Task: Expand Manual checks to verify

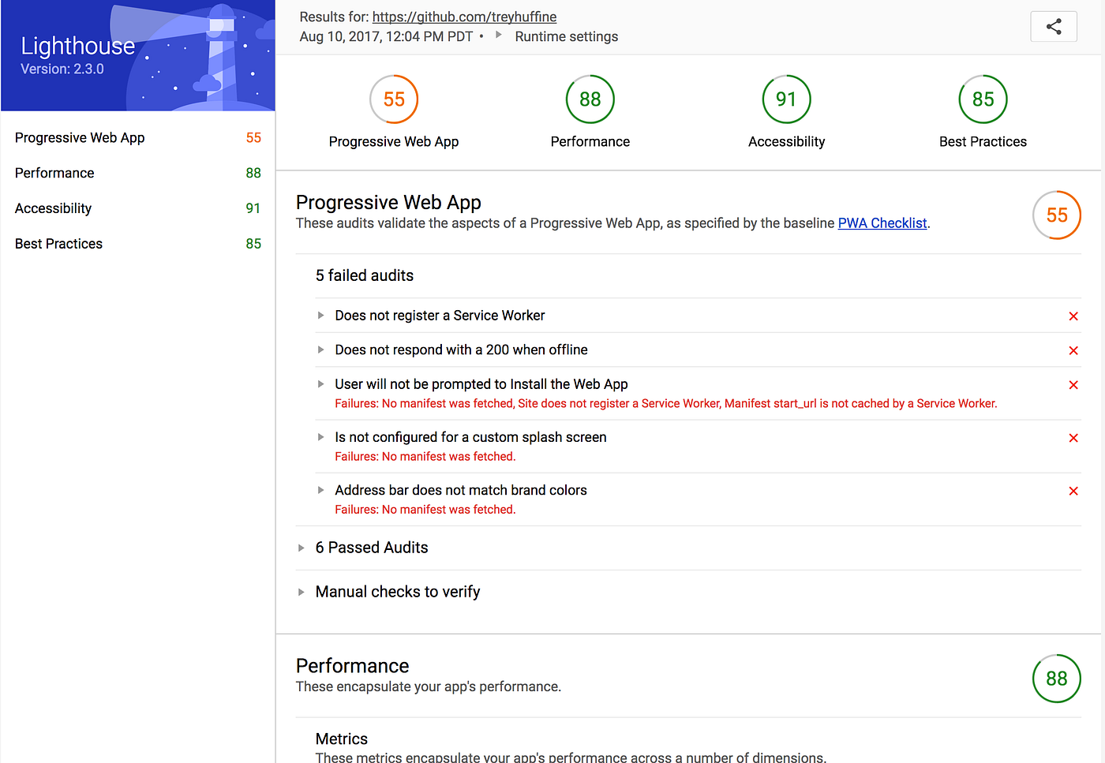Action: point(398,591)
